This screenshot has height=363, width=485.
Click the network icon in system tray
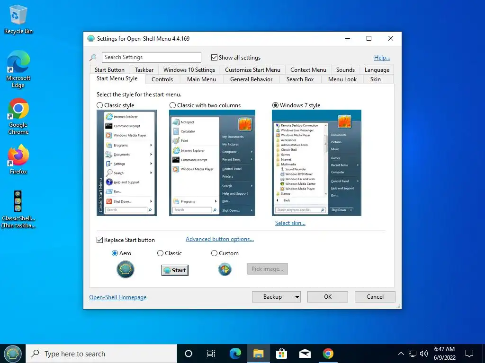tap(413, 354)
